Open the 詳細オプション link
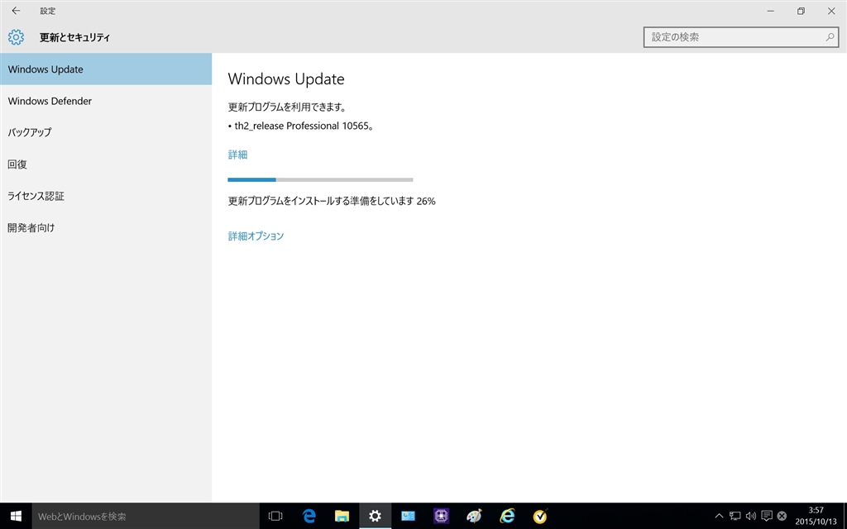The width and height of the screenshot is (847, 529). (x=256, y=236)
